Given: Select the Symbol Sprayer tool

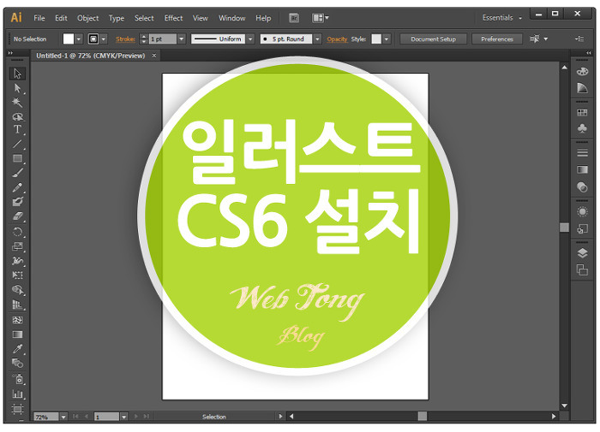Looking at the screenshot, I should [x=17, y=379].
